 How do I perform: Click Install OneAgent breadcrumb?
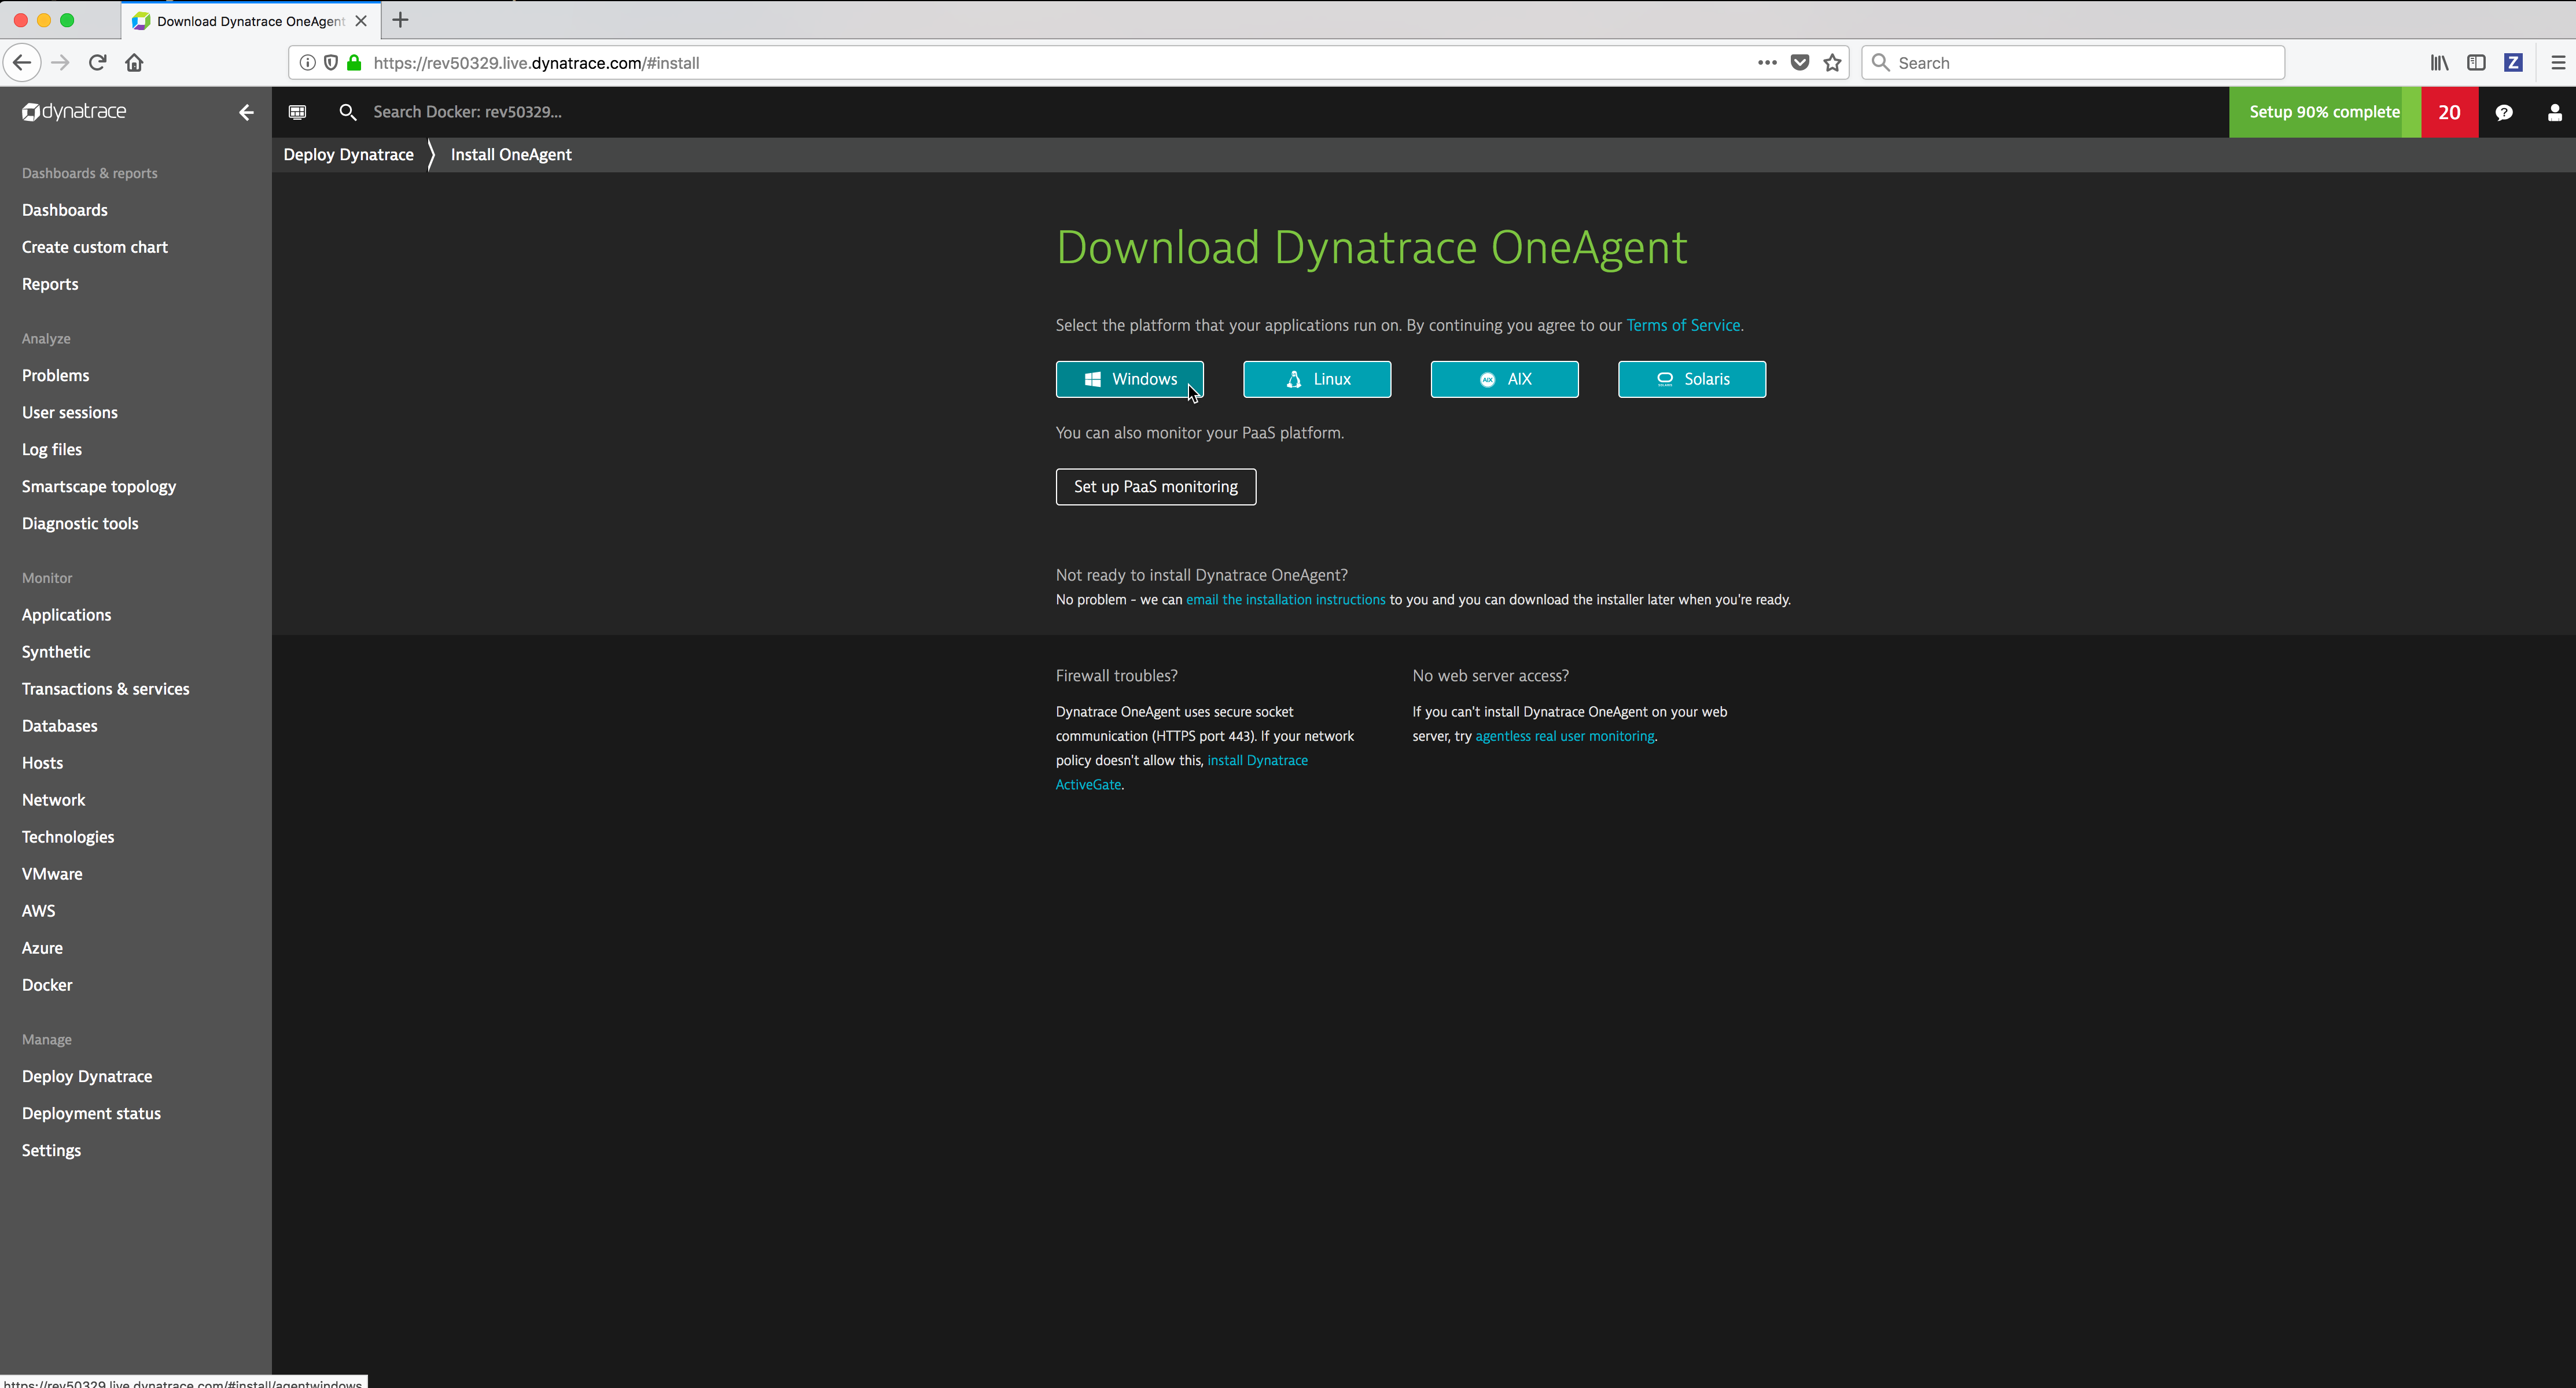point(511,154)
